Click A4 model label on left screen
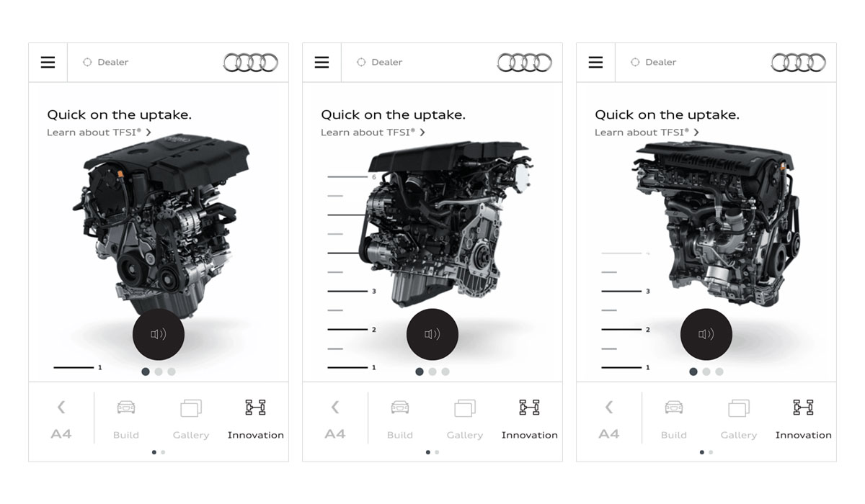 tap(61, 434)
